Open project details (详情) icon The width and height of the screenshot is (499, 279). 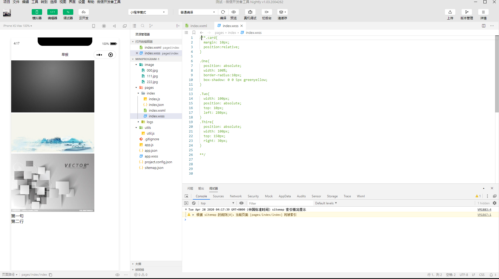point(483,12)
